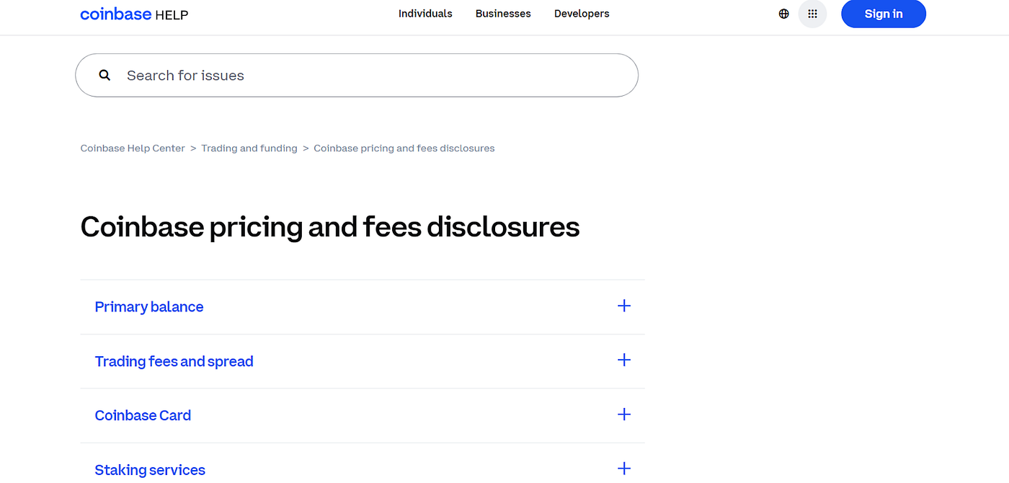Go to Coinbase Help Center breadcrumb
The image size is (1009, 483).
pos(133,149)
